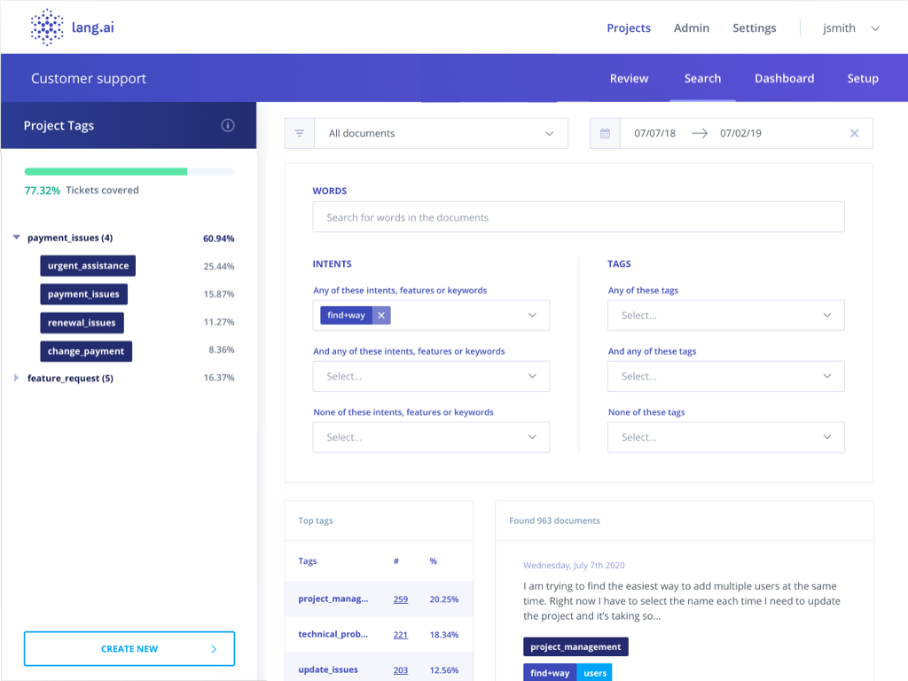Viewport: 908px width, 681px height.
Task: Click the filter icon beside All documents
Action: tap(300, 133)
